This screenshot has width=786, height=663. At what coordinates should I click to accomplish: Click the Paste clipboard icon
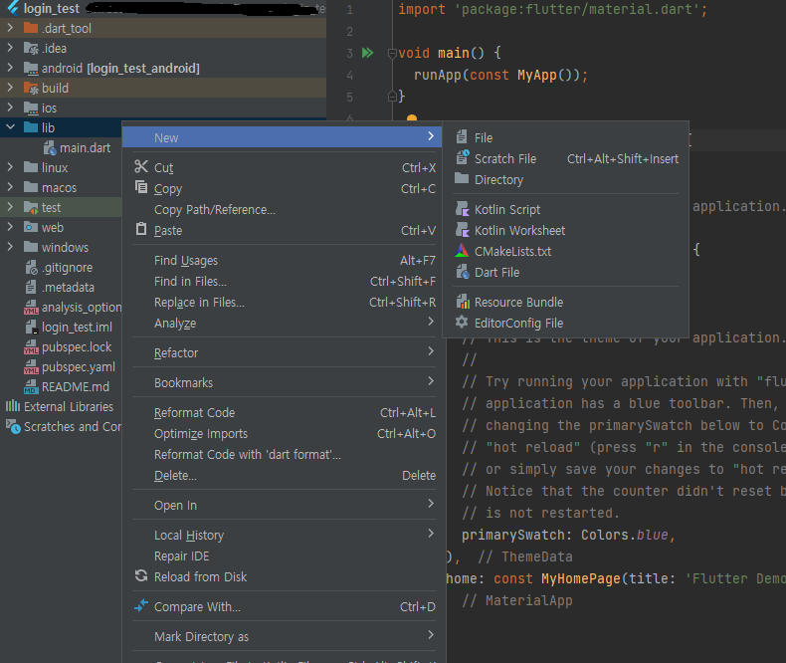pos(141,229)
